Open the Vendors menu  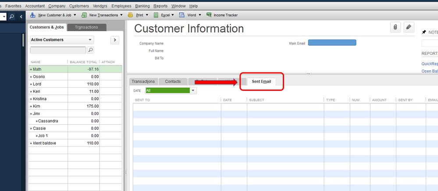point(100,6)
